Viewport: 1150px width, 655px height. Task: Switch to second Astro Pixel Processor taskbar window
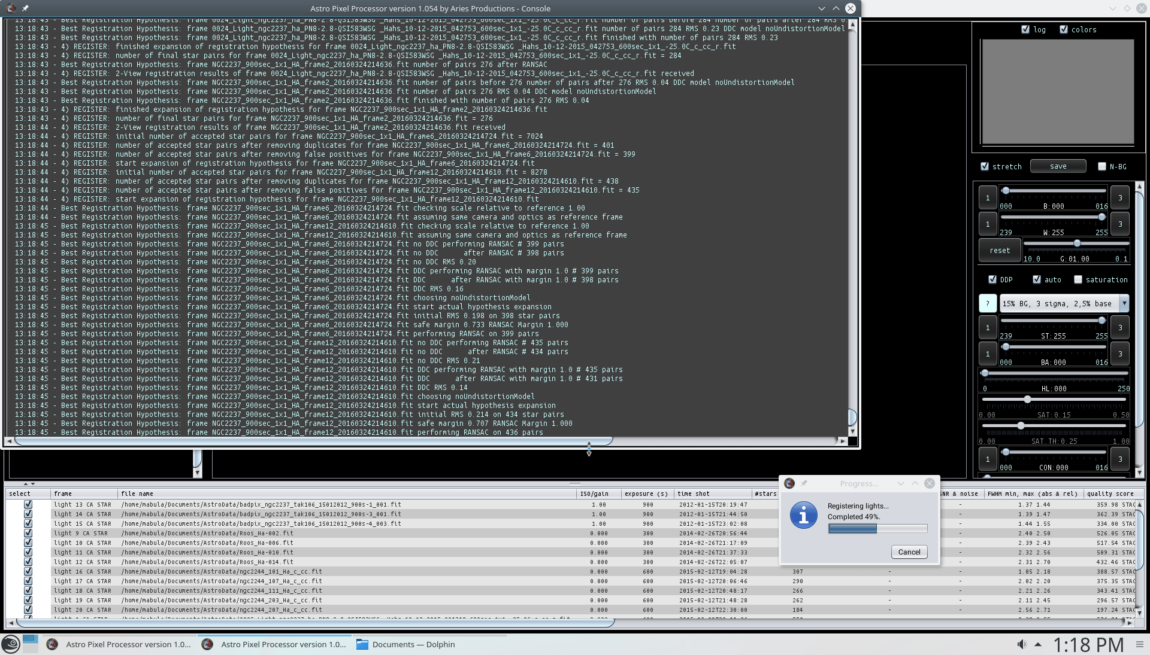275,644
